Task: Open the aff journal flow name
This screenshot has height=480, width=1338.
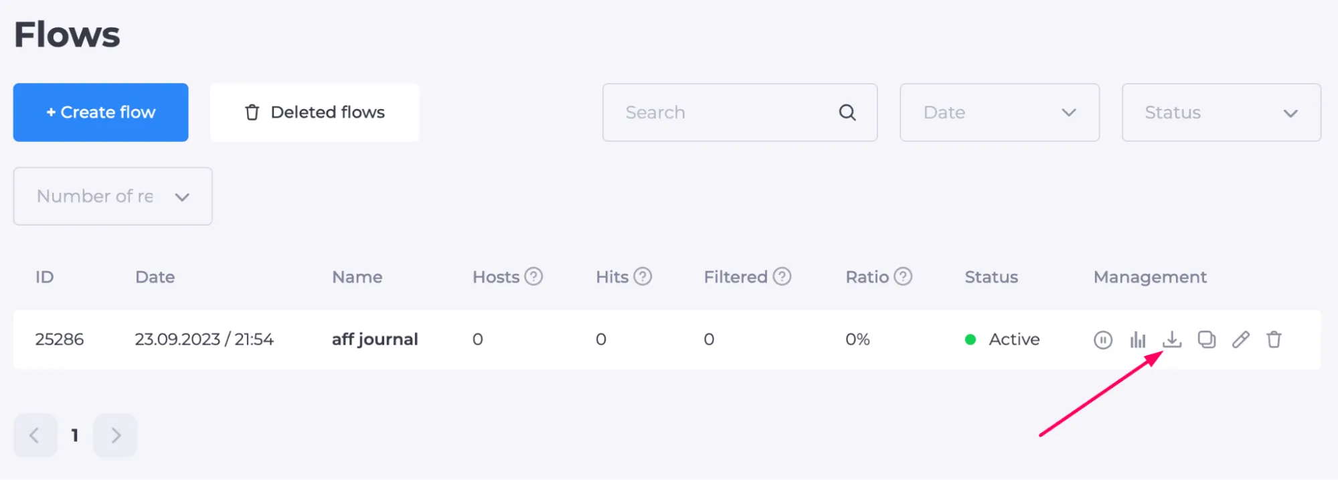Action: tap(375, 339)
